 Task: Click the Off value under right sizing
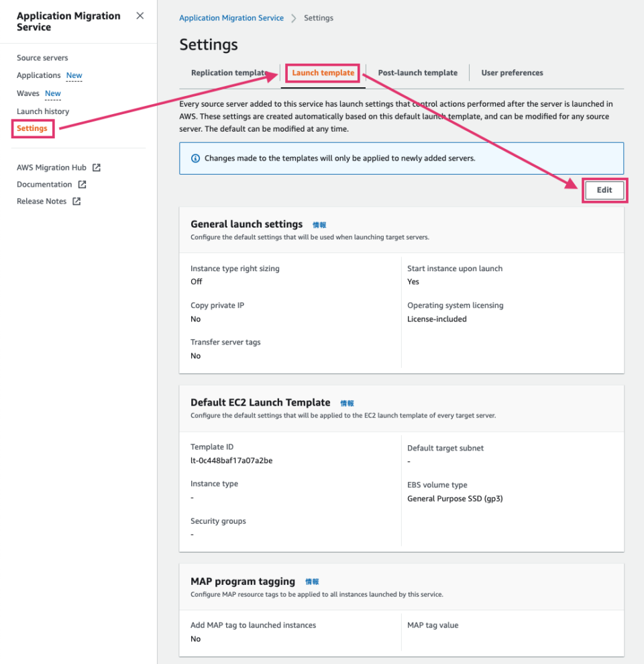pyautogui.click(x=197, y=281)
